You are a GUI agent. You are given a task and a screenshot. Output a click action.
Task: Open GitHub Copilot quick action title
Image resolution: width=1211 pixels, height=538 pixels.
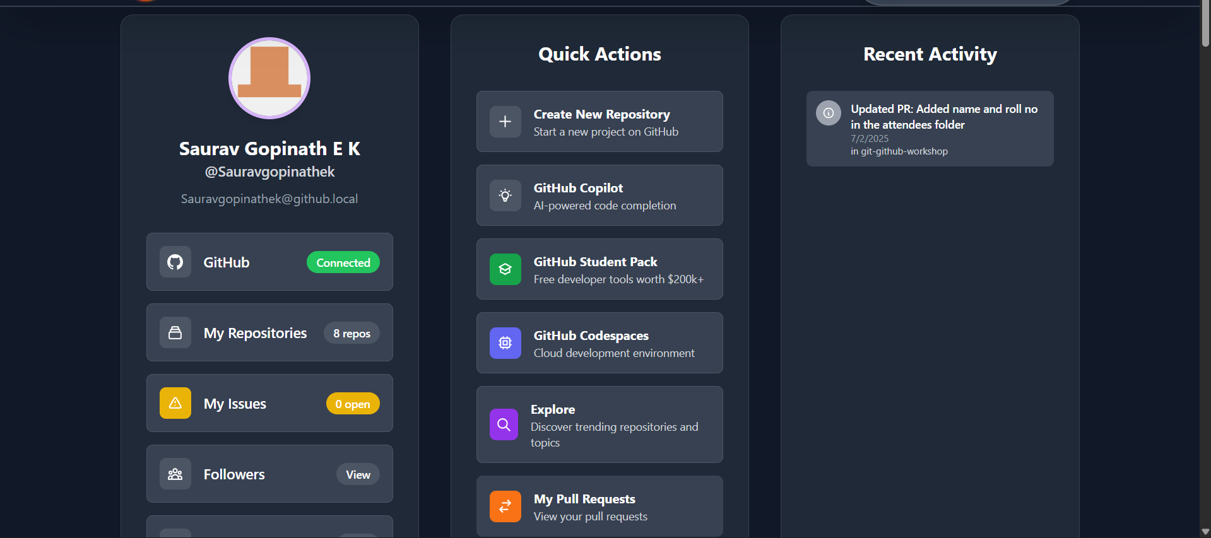pos(578,188)
